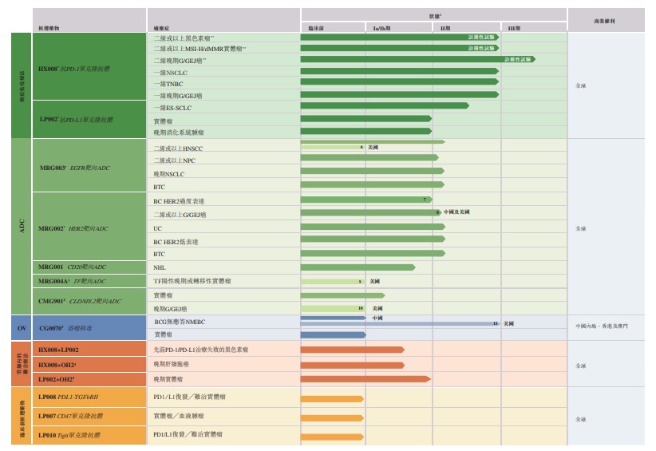Image resolution: width=656 pixels, height=451 pixels.
Task: Click the LP002+OH2 combination row
Action: (89, 379)
